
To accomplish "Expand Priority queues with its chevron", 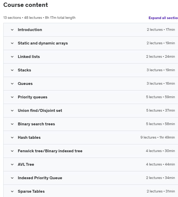I will pos(12,97).
